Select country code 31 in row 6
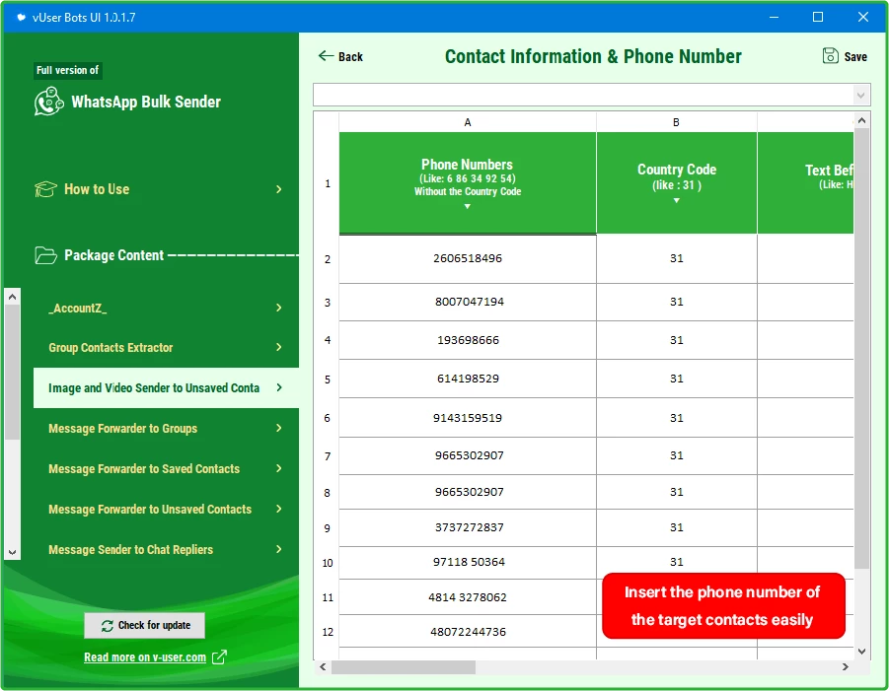 [677, 418]
